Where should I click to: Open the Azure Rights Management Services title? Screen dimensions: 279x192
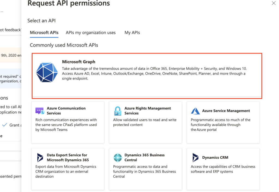coord(148,111)
